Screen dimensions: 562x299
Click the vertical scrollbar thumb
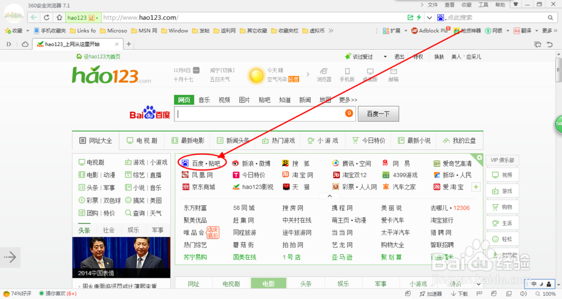558,70
